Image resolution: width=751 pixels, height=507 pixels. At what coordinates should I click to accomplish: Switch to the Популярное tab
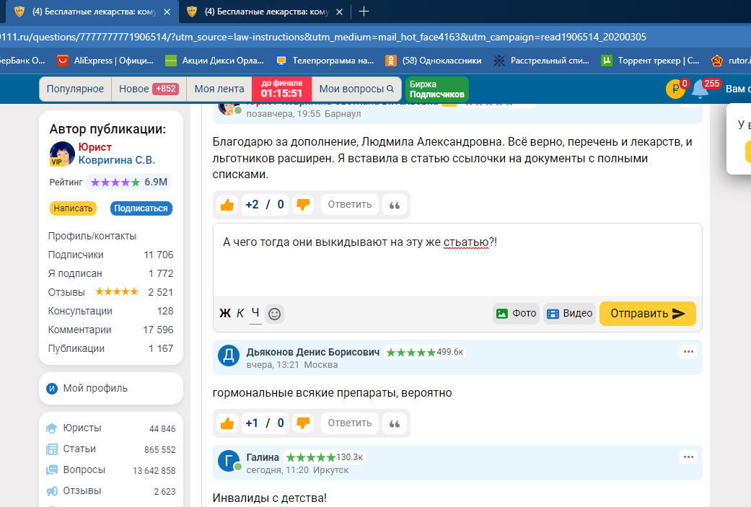click(75, 89)
